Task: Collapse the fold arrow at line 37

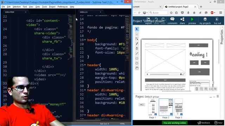Action: pyautogui.click(x=85, y=115)
